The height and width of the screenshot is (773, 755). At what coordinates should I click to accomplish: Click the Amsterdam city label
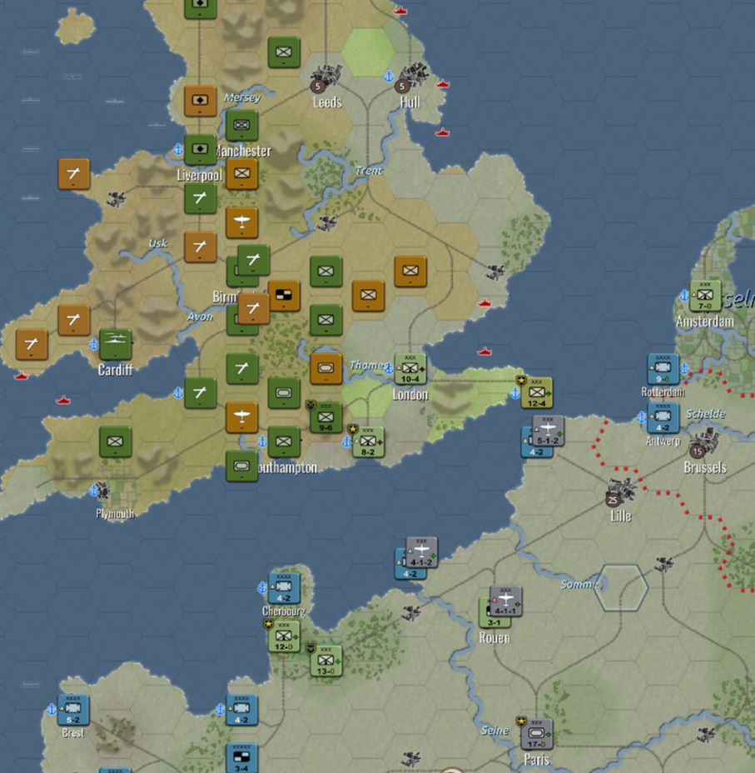pos(705,322)
